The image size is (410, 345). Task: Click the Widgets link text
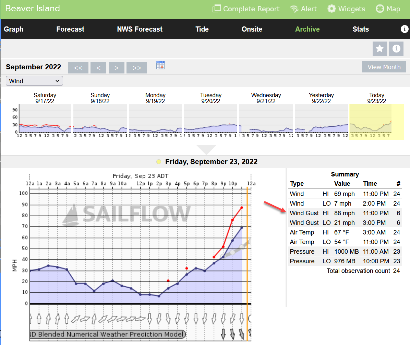point(351,9)
